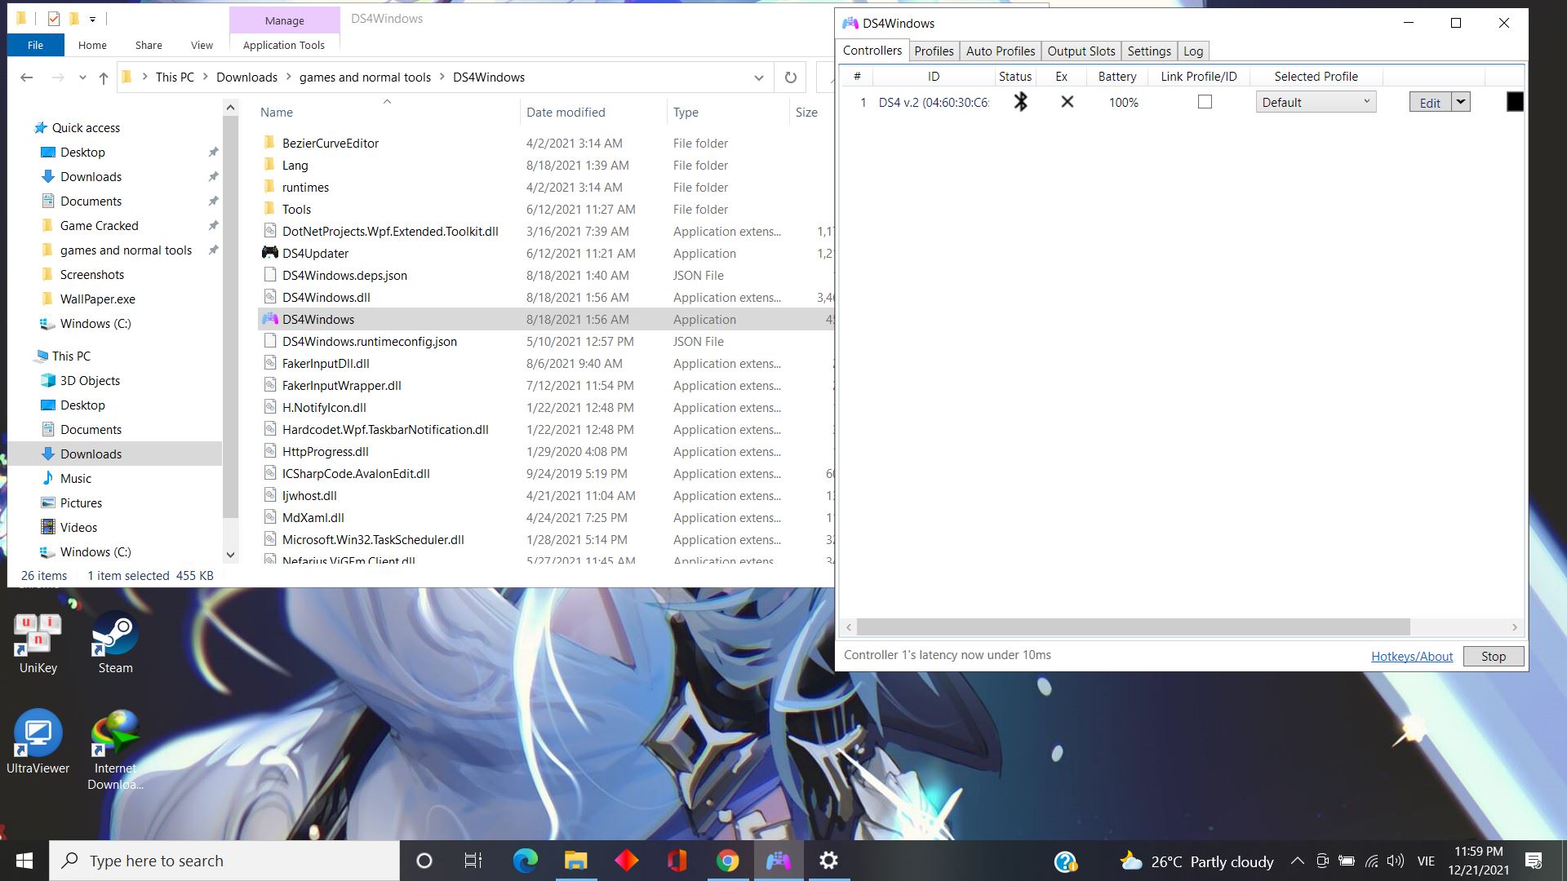Click the black lightbar color swatch

click(1515, 102)
